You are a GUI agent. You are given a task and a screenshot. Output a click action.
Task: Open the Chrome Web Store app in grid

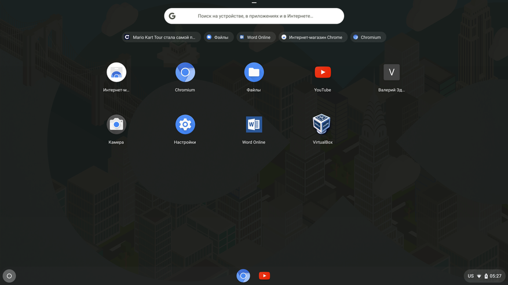click(116, 72)
